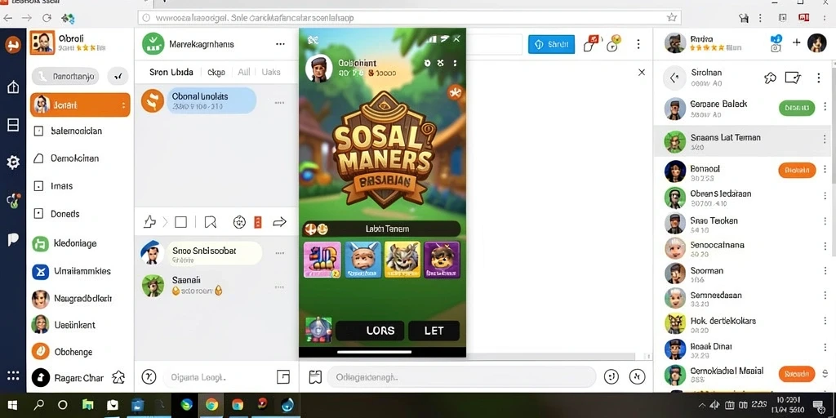This screenshot has height=418, width=836.
Task: Click the Odlagaidanagh message input
Action: (461, 377)
